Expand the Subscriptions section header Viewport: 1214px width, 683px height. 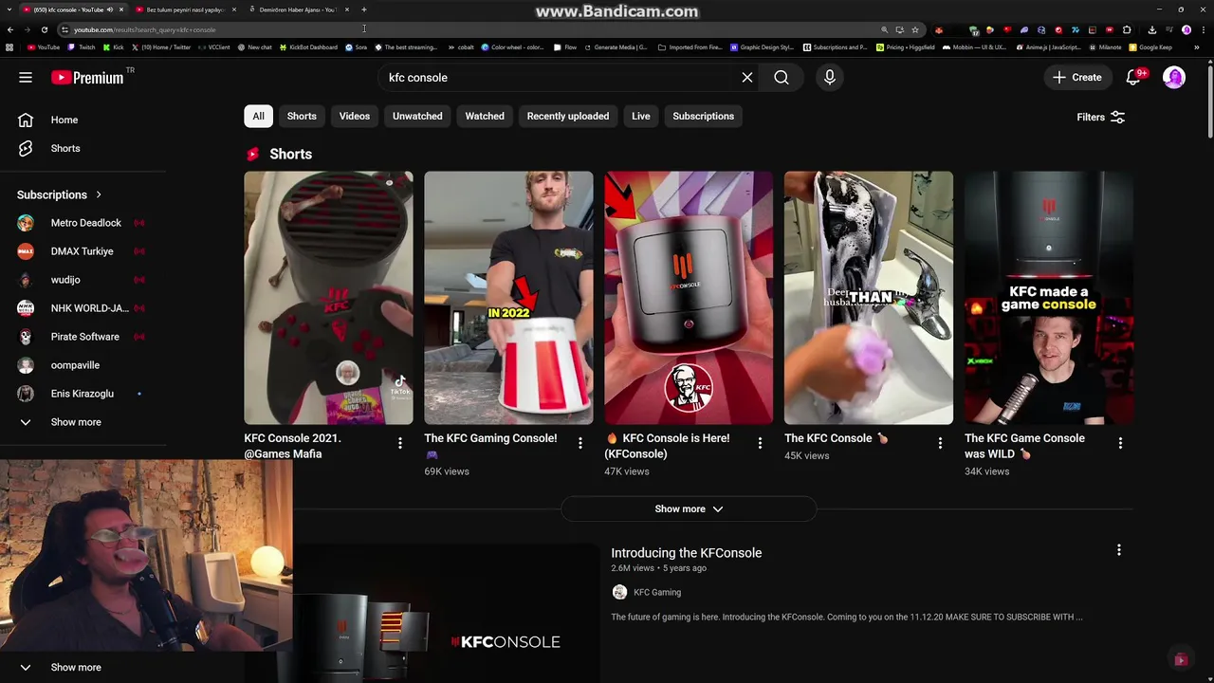(59, 194)
